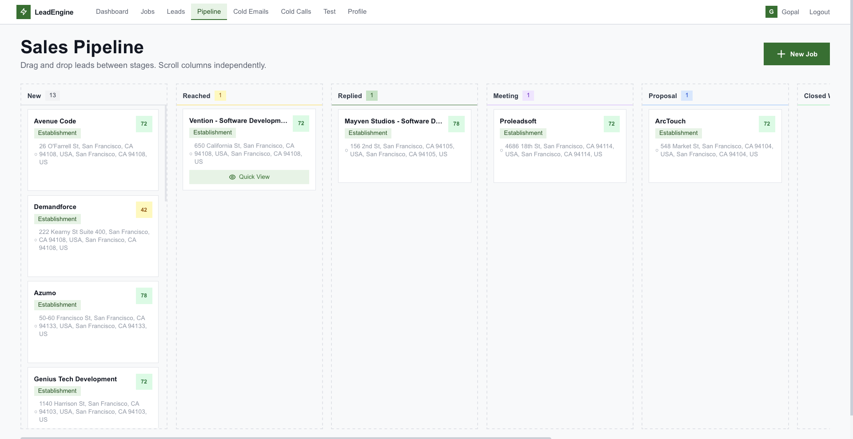Image resolution: width=853 pixels, height=439 pixels.
Task: Click the plus icon on New Job button
Action: [781, 54]
